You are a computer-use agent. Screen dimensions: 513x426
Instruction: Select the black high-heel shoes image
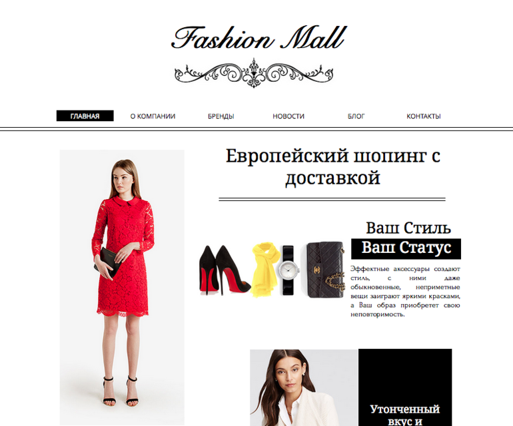coord(224,270)
